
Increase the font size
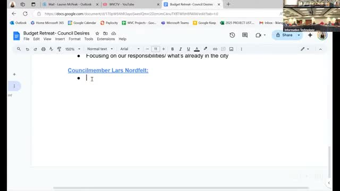click(x=164, y=49)
